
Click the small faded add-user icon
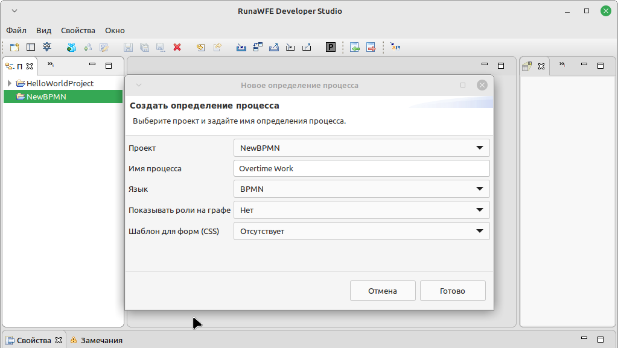pos(88,47)
